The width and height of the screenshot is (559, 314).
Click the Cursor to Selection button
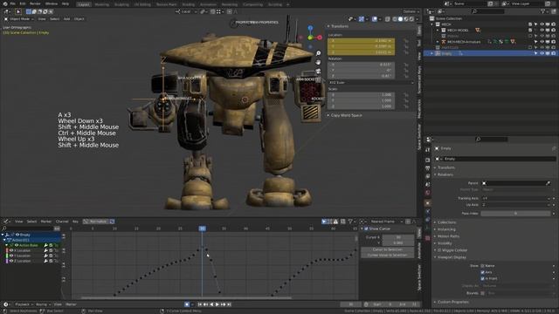click(387, 249)
